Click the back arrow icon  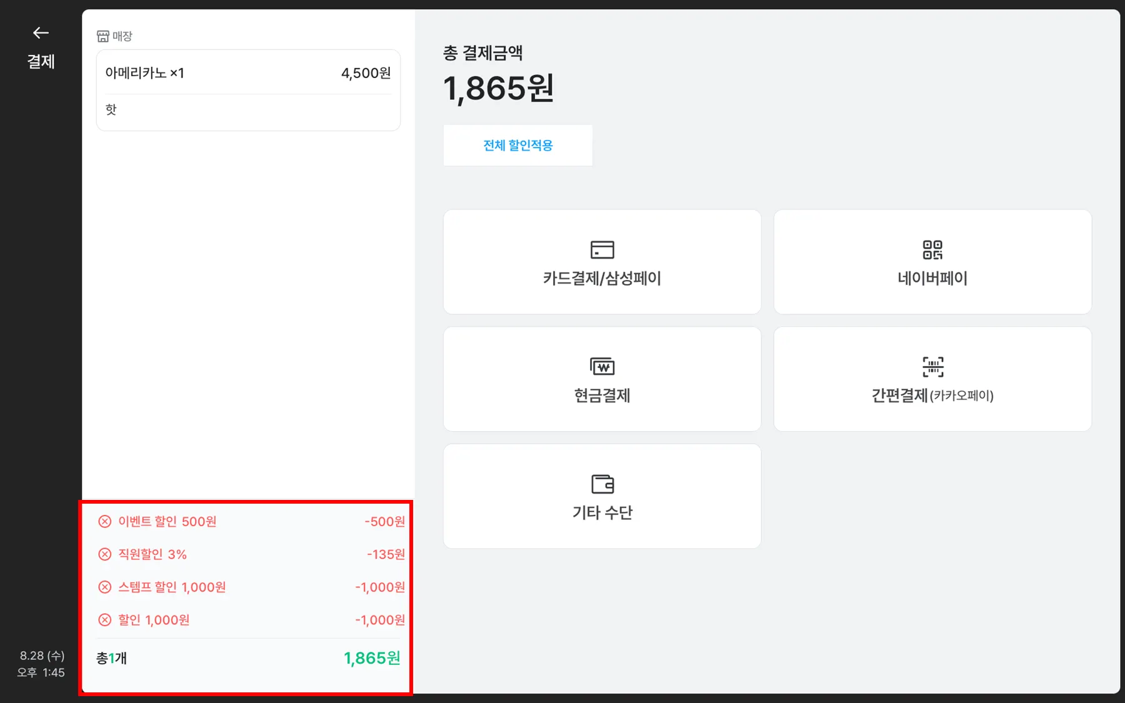pos(41,32)
